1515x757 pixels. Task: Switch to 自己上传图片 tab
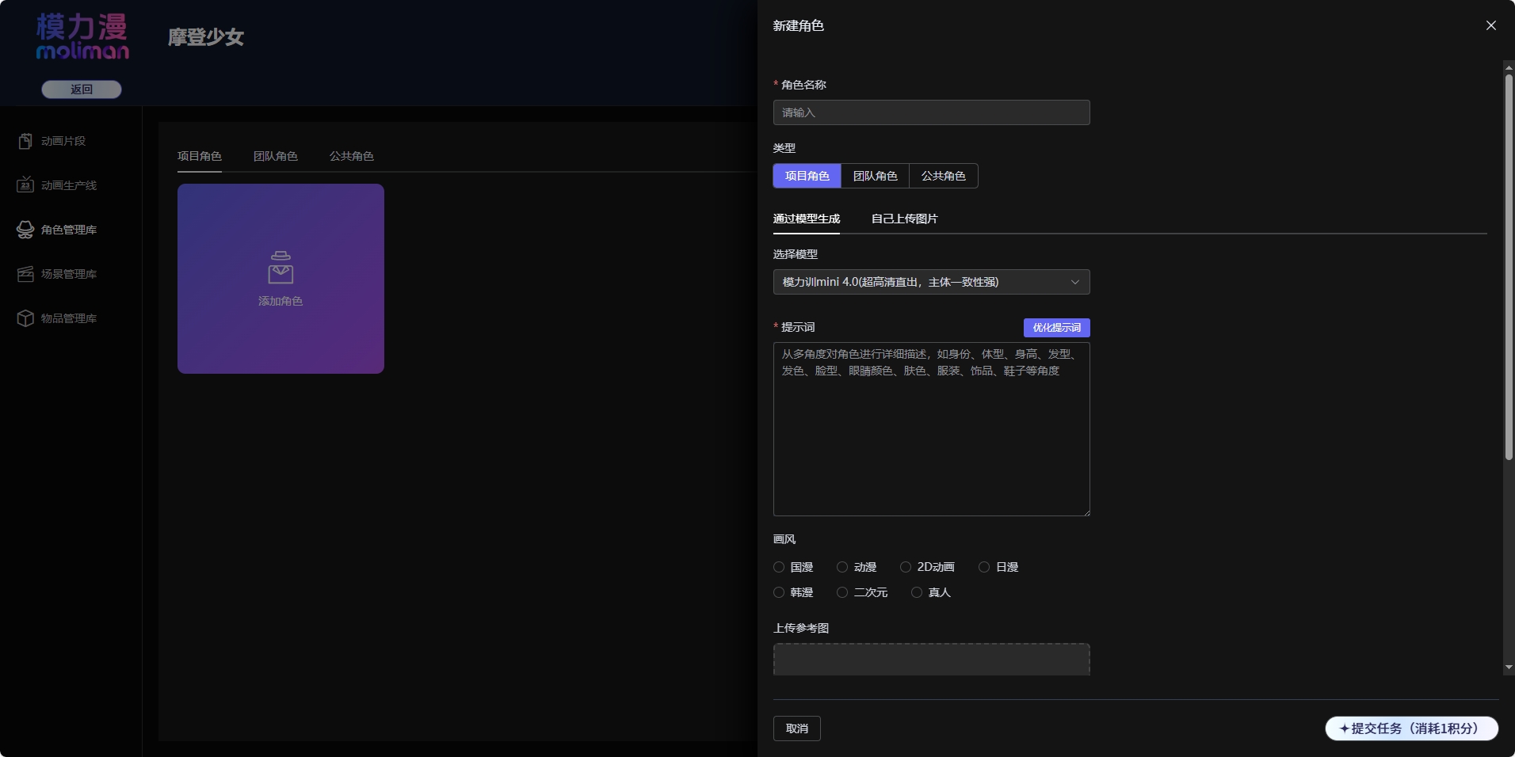pos(904,219)
